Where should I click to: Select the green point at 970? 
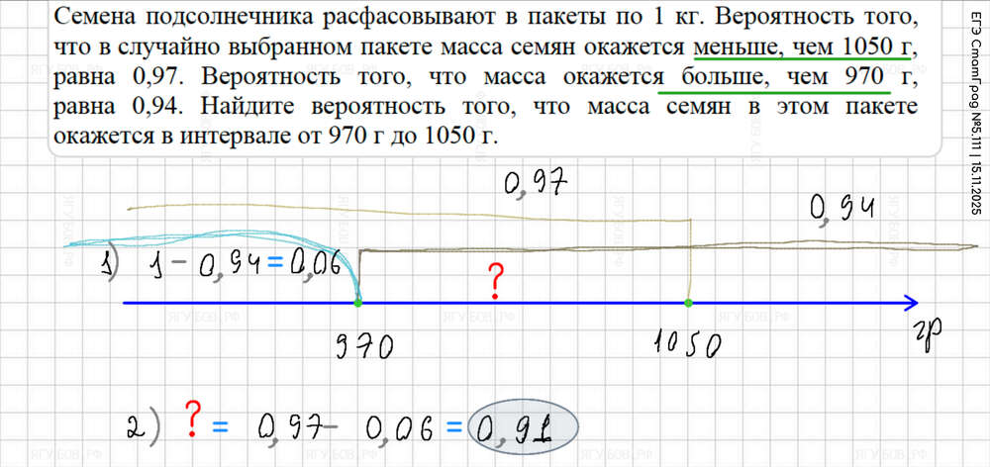pos(358,302)
